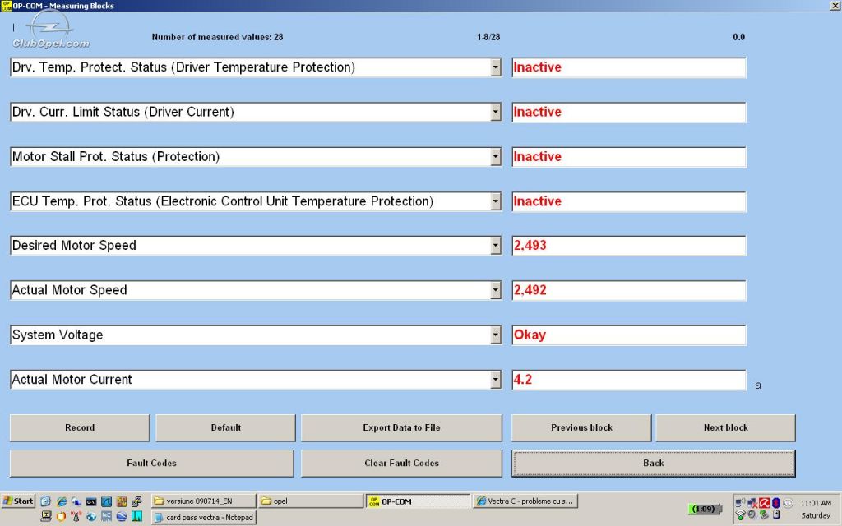Click the wireless network computer tray icon
Screen dimensions: 842x526
741,503
